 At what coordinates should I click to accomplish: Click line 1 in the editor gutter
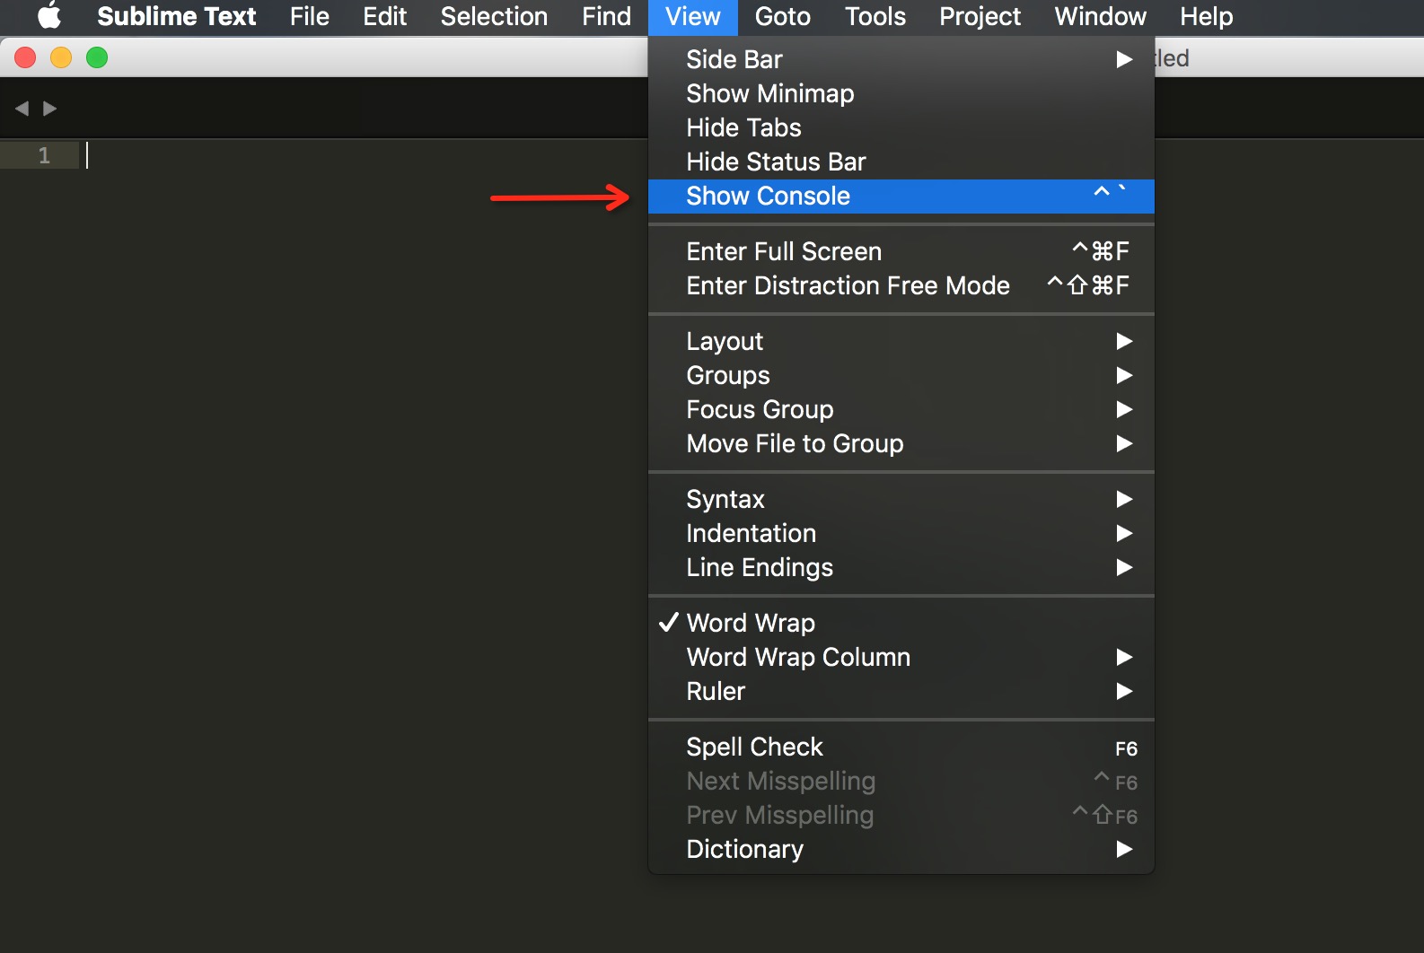click(x=44, y=155)
